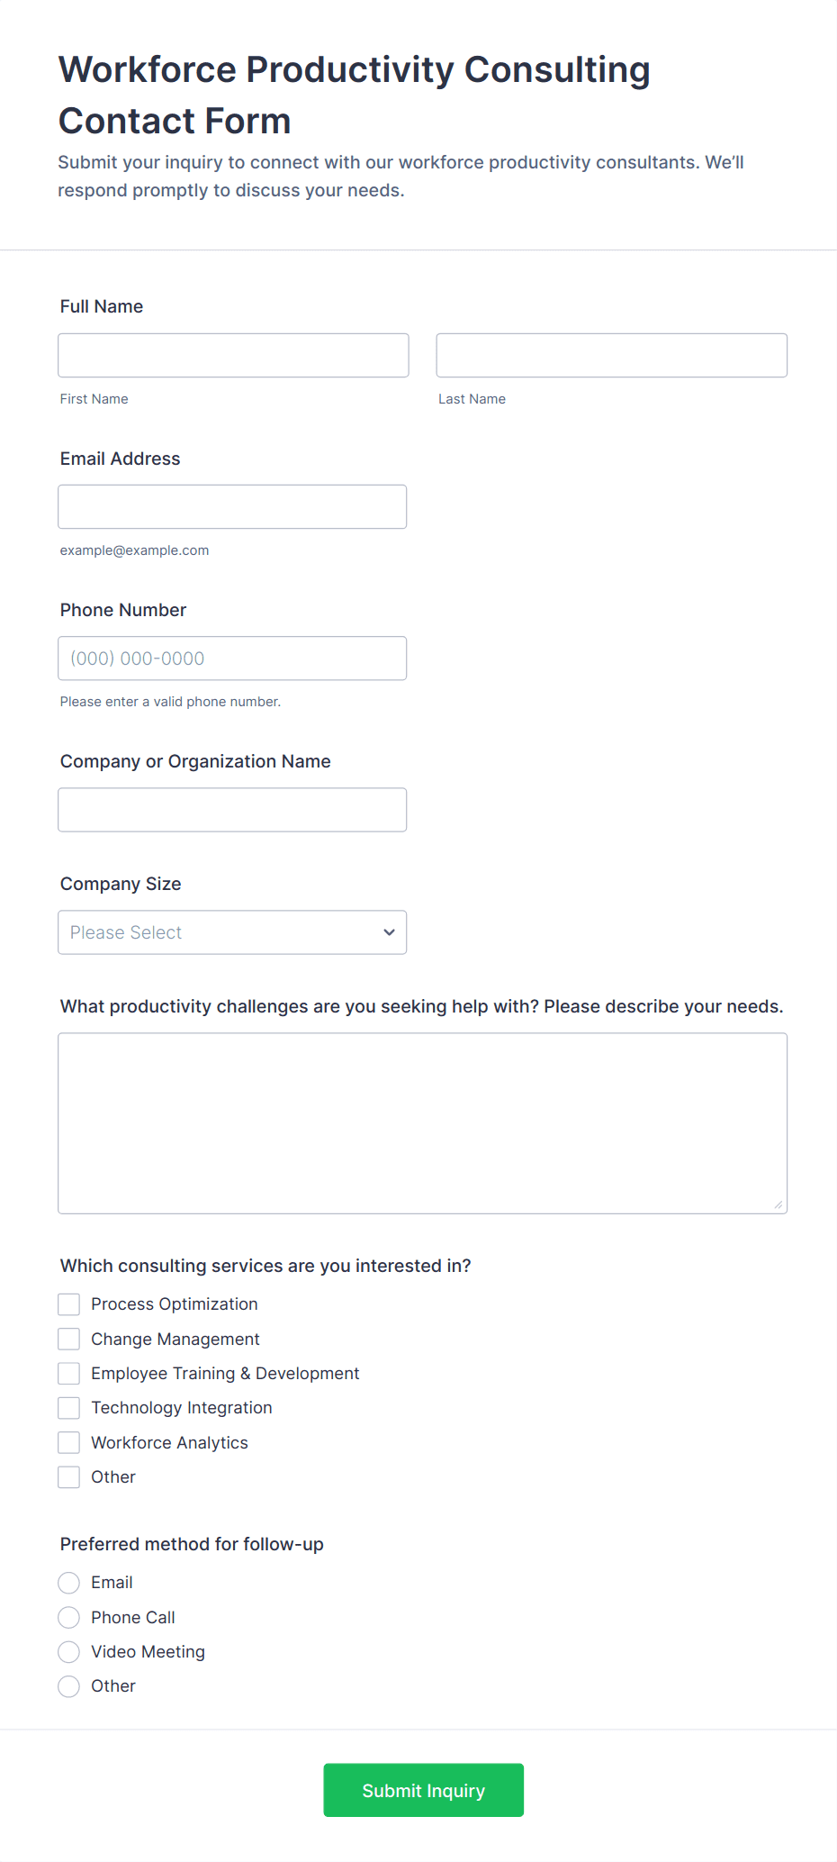Select the Video Meeting radio button
The width and height of the screenshot is (837, 1862).
68,1651
